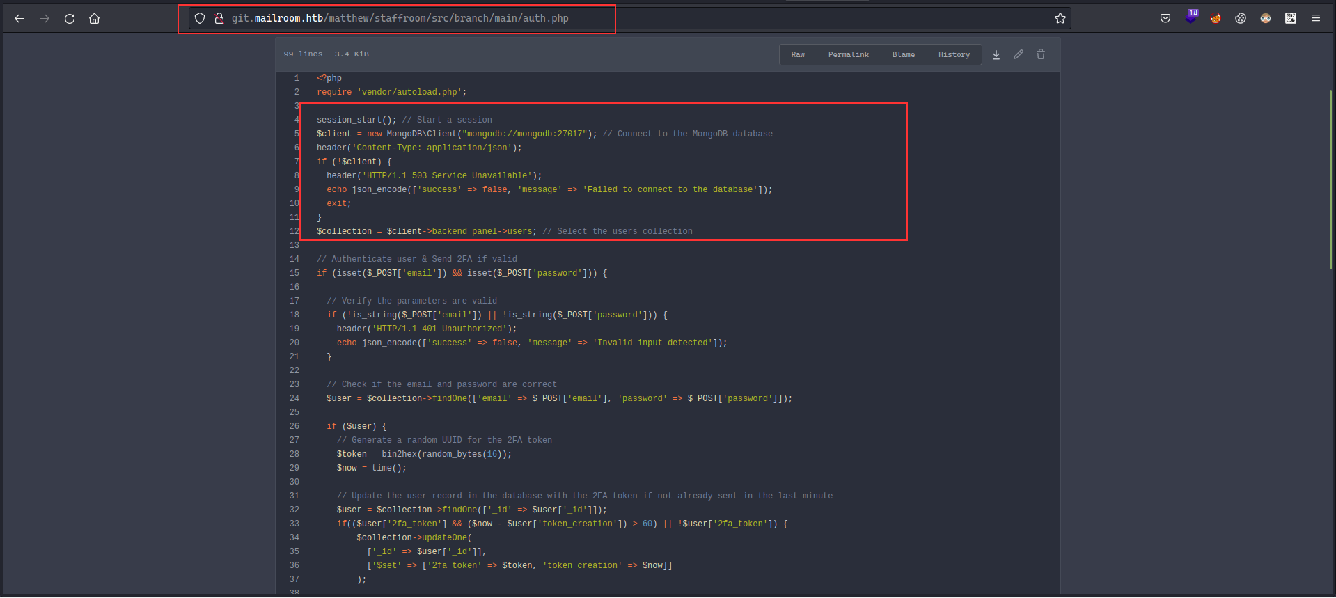Click the insecure connection lock icon
The width and height of the screenshot is (1336, 598).
pyautogui.click(x=219, y=18)
